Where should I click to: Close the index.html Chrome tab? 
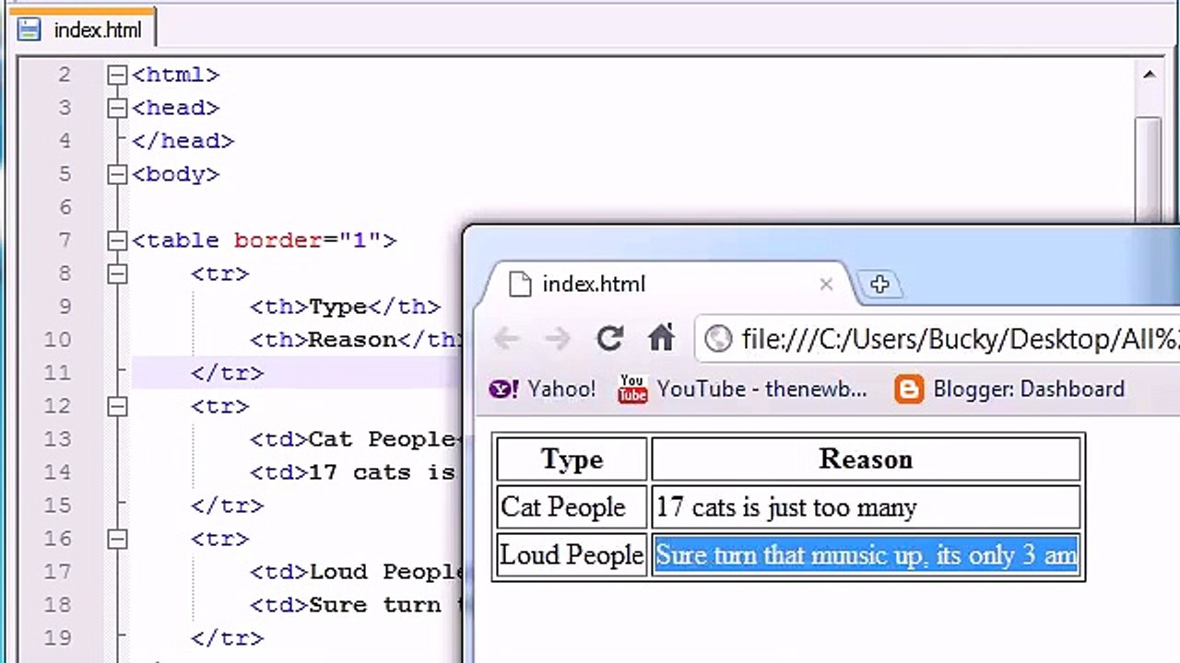click(826, 285)
